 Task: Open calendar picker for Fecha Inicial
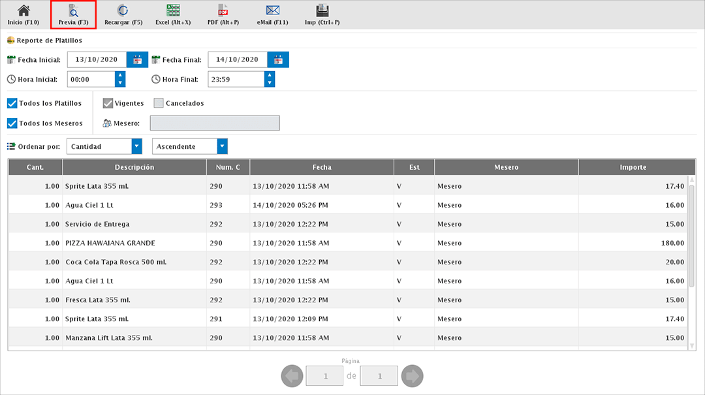pos(138,59)
